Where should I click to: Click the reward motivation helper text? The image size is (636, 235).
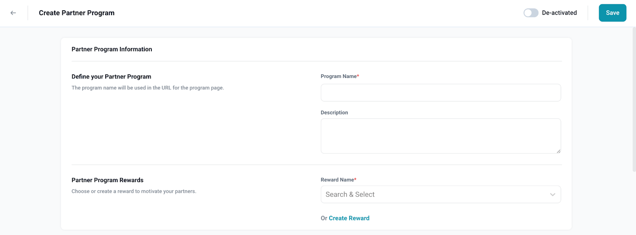pyautogui.click(x=134, y=191)
